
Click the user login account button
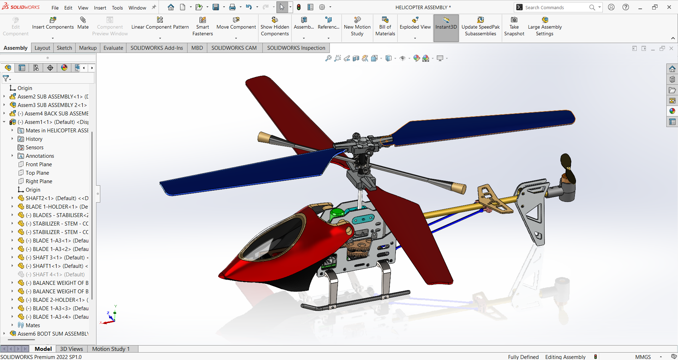click(611, 7)
